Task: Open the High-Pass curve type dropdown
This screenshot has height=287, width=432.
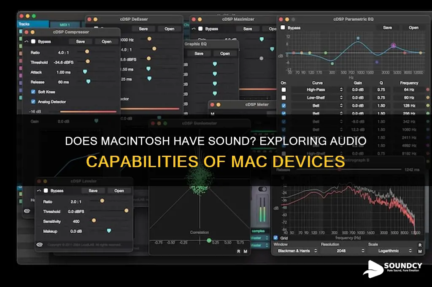Action: point(318,89)
